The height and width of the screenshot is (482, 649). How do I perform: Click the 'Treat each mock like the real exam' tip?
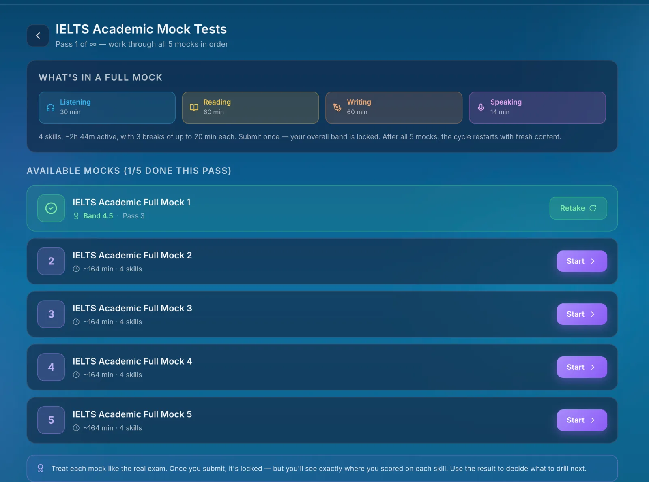pyautogui.click(x=319, y=469)
